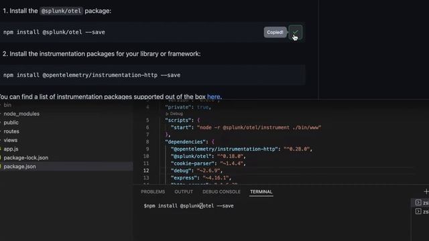The height and width of the screenshot is (241, 429).
Task: Expand the node_modules folder
Action: point(21,114)
